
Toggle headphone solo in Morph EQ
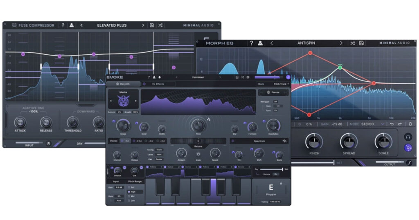408,137
